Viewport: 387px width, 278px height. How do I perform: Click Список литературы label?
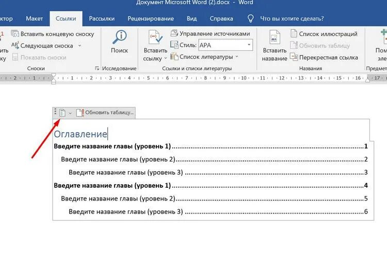tap(206, 57)
